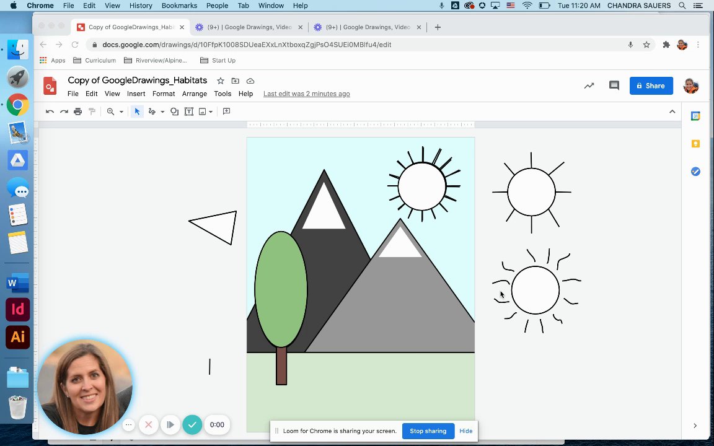Open the zoom dropdown arrow
Image resolution: width=714 pixels, height=446 pixels.
point(121,112)
